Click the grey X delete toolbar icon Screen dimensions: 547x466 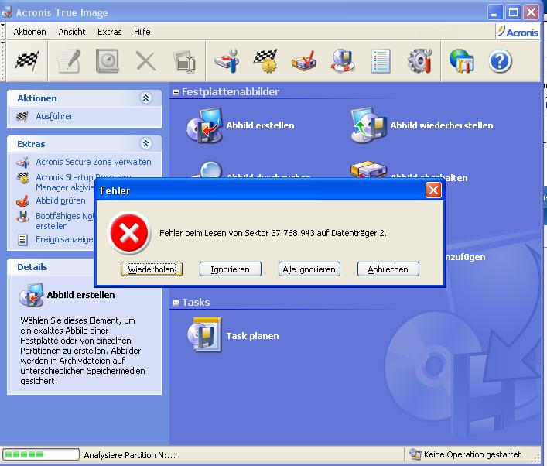tap(145, 61)
